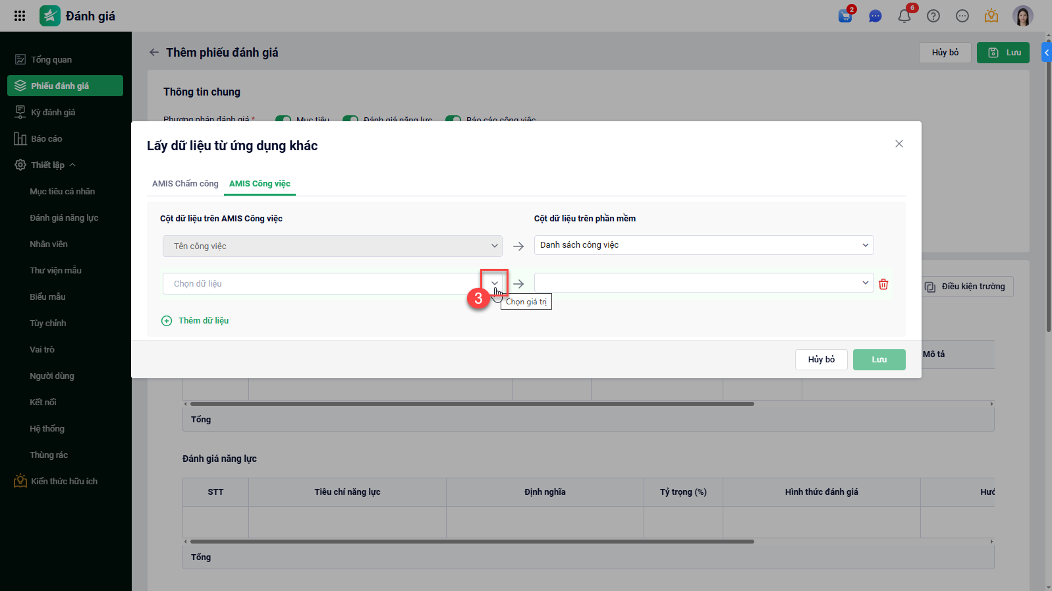Open Biểu mẫu in sidebar
The width and height of the screenshot is (1052, 591).
tap(47, 296)
